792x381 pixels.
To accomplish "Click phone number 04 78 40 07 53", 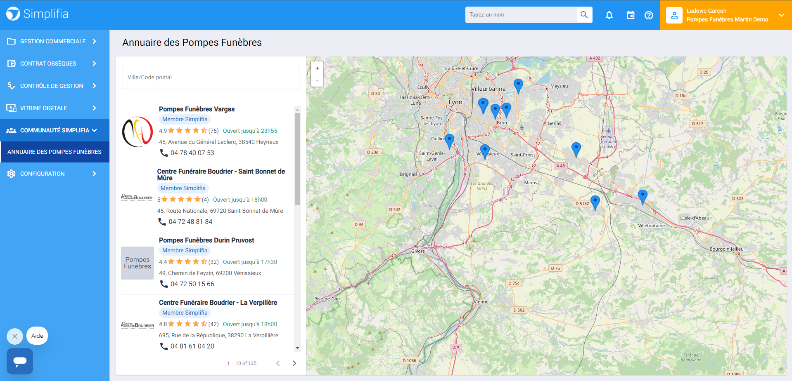I will pos(192,153).
